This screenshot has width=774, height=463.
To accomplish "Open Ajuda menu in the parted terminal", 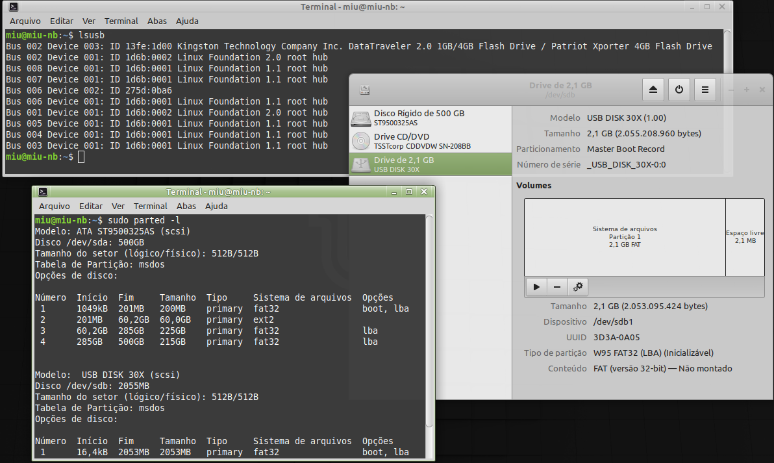I will (x=216, y=206).
